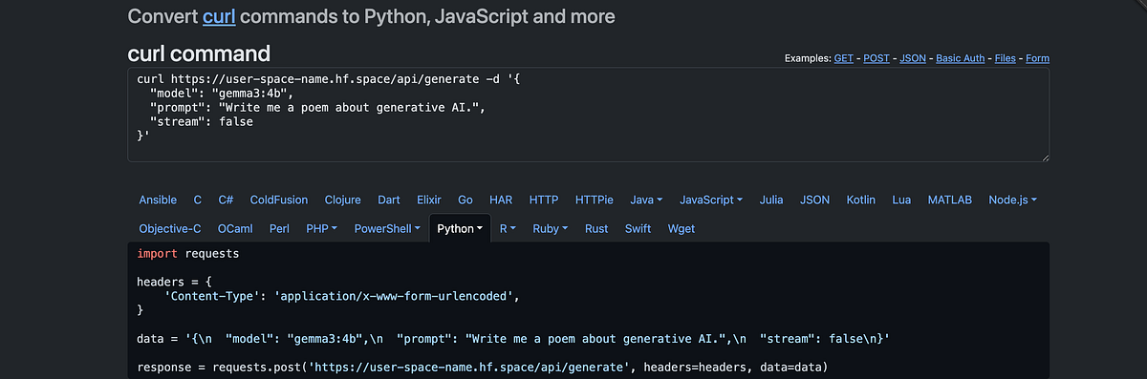Select the C language tab
This screenshot has width=1147, height=379.
coord(198,200)
